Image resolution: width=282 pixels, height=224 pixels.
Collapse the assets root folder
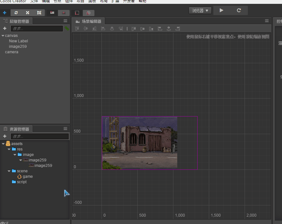(3, 144)
